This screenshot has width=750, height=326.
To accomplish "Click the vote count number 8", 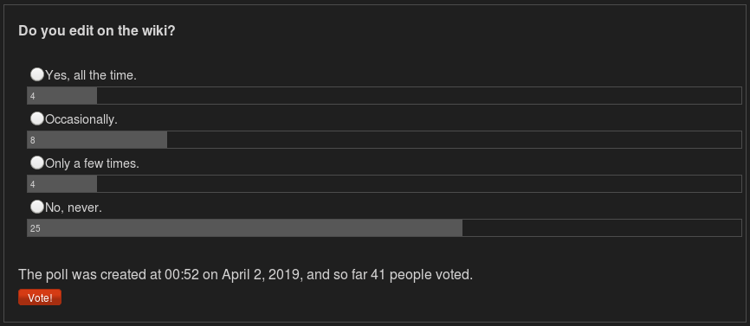I will [x=33, y=141].
